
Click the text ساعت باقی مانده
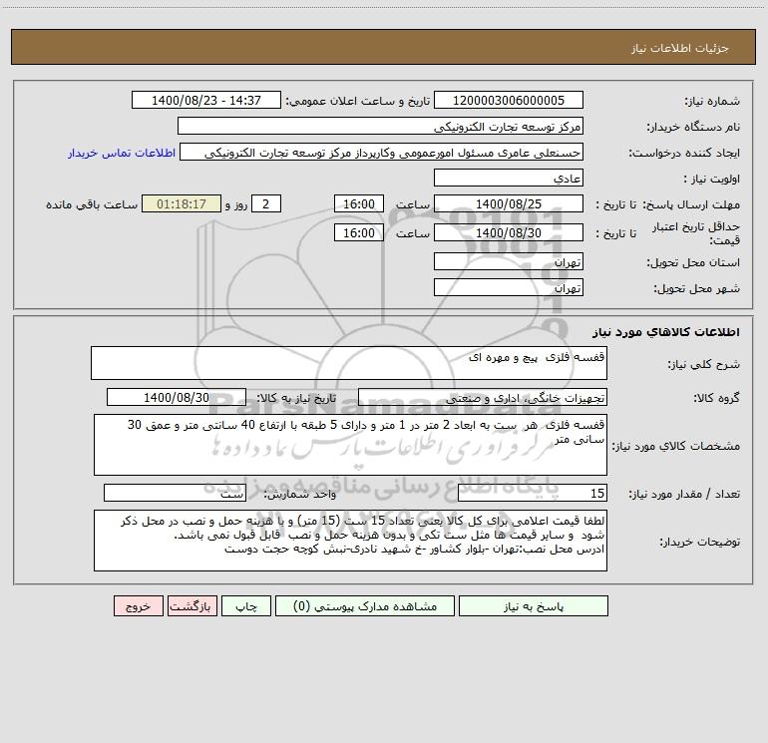tap(92, 204)
